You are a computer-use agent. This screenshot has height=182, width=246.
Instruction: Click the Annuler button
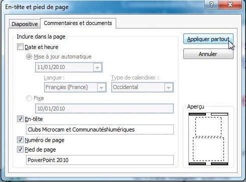(x=208, y=54)
